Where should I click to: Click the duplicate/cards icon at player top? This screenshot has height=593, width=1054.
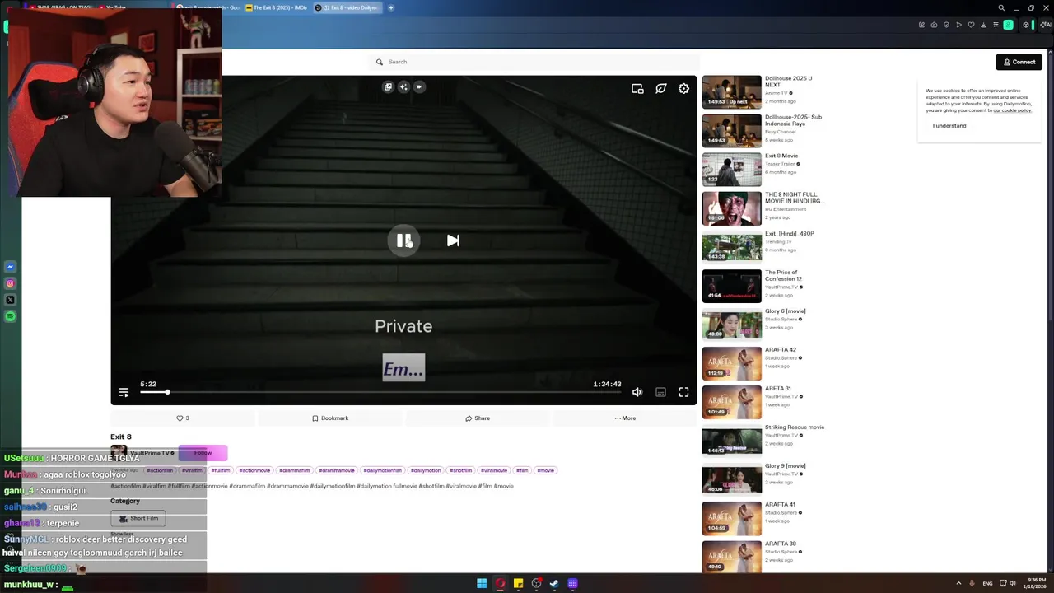pos(388,86)
